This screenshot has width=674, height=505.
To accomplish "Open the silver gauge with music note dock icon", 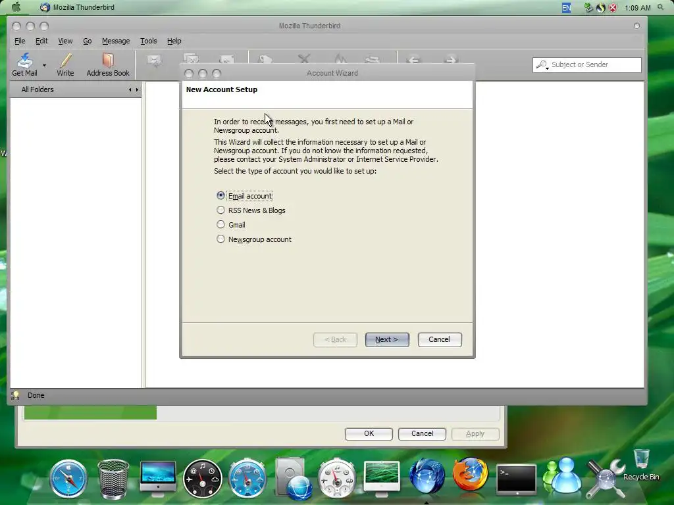I will point(337,478).
